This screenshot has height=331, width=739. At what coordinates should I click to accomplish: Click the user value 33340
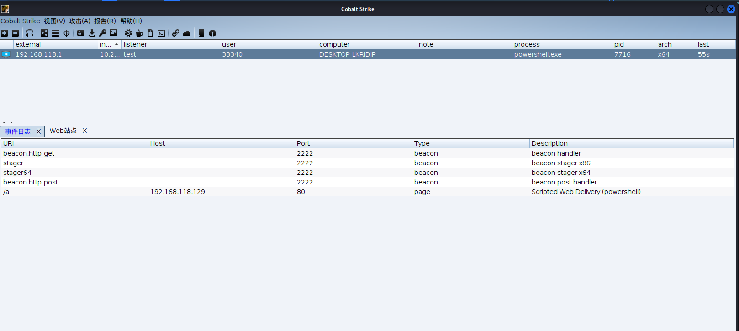(232, 54)
